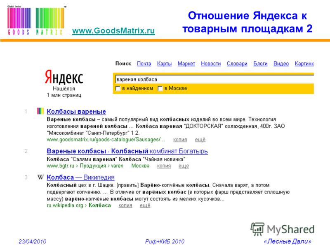Click the www.bgtr.ru URL
The height and width of the screenshot is (248, 330).
coord(60,166)
